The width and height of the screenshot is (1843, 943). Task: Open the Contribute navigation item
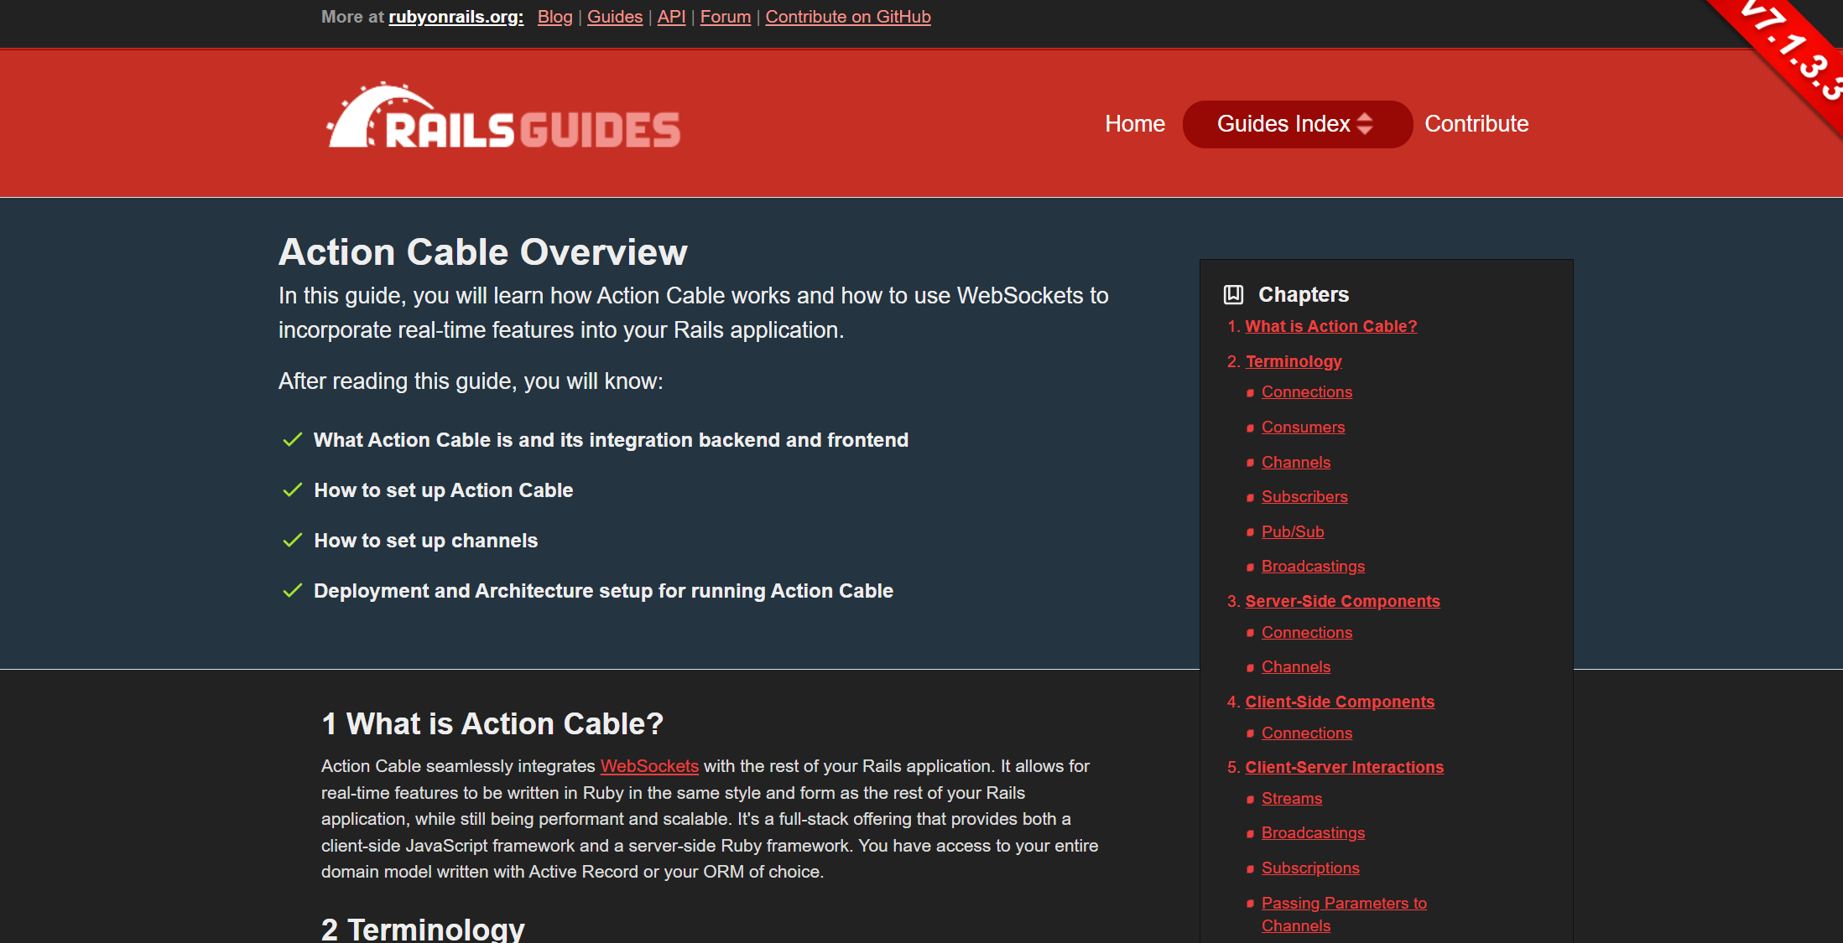tap(1476, 124)
